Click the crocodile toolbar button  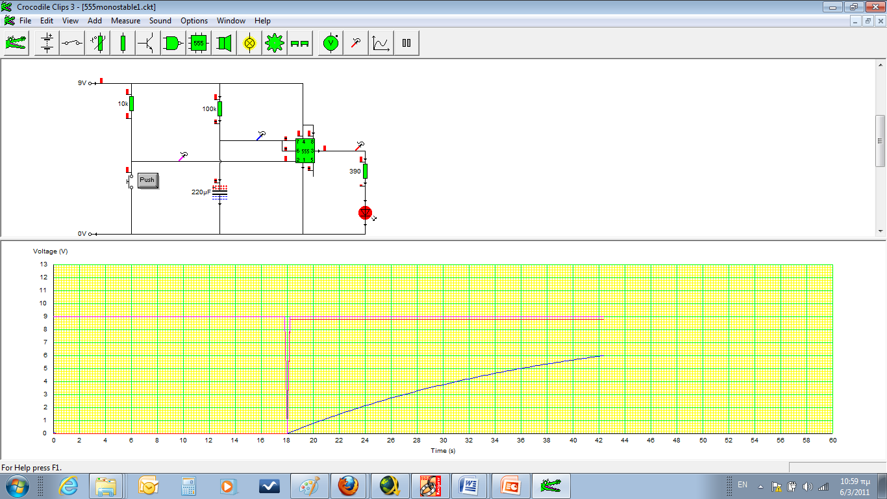tap(17, 44)
